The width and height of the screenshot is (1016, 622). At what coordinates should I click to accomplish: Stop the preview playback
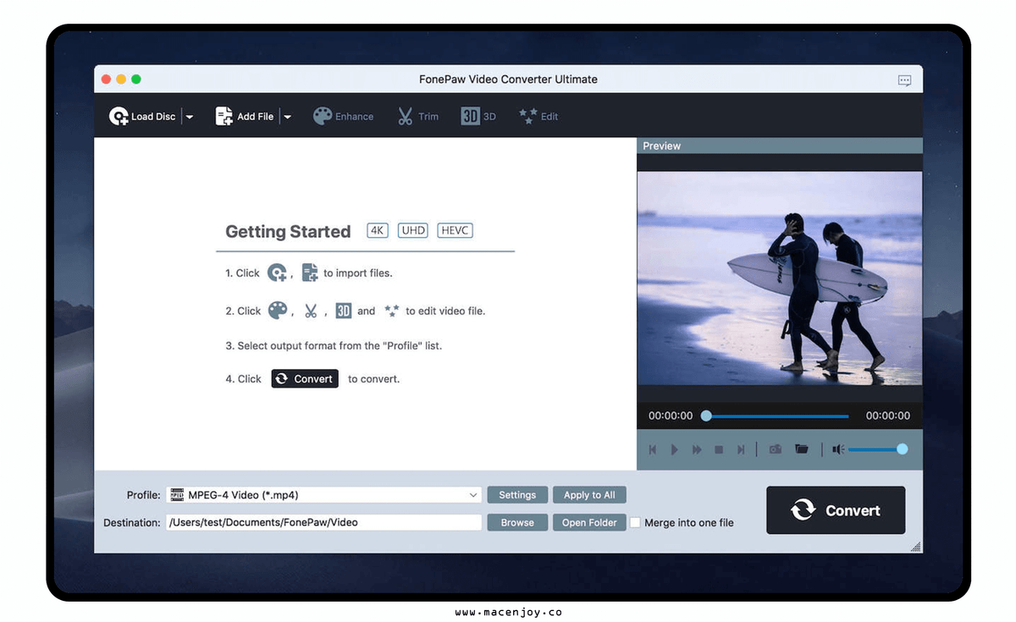click(719, 449)
